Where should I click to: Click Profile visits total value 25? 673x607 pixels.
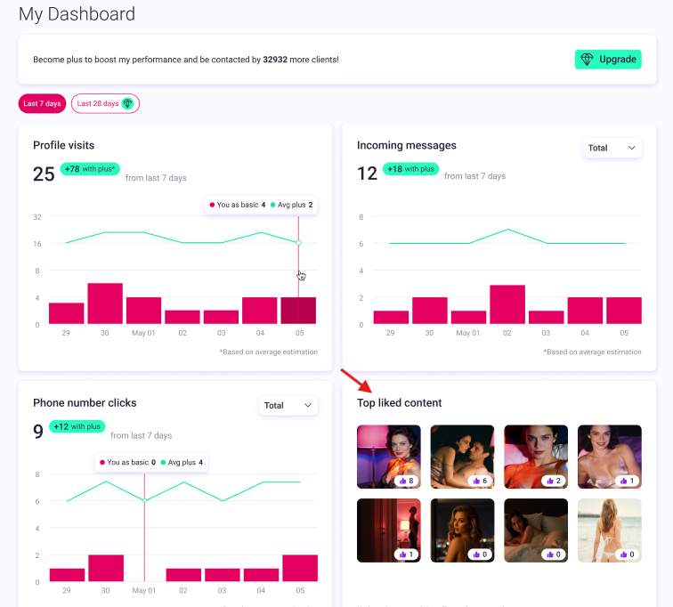point(44,174)
